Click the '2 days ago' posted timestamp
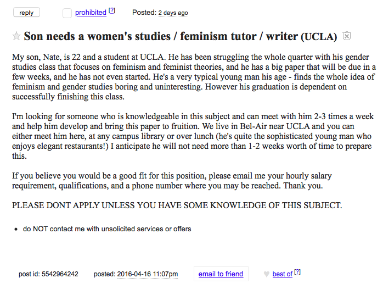The image size is (383, 295). [x=173, y=13]
